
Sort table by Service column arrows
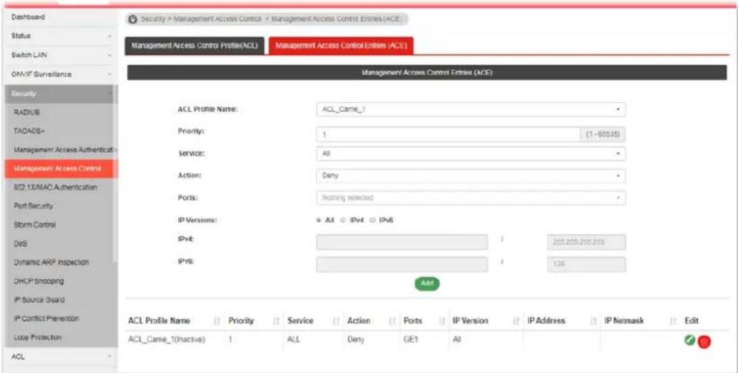click(336, 321)
